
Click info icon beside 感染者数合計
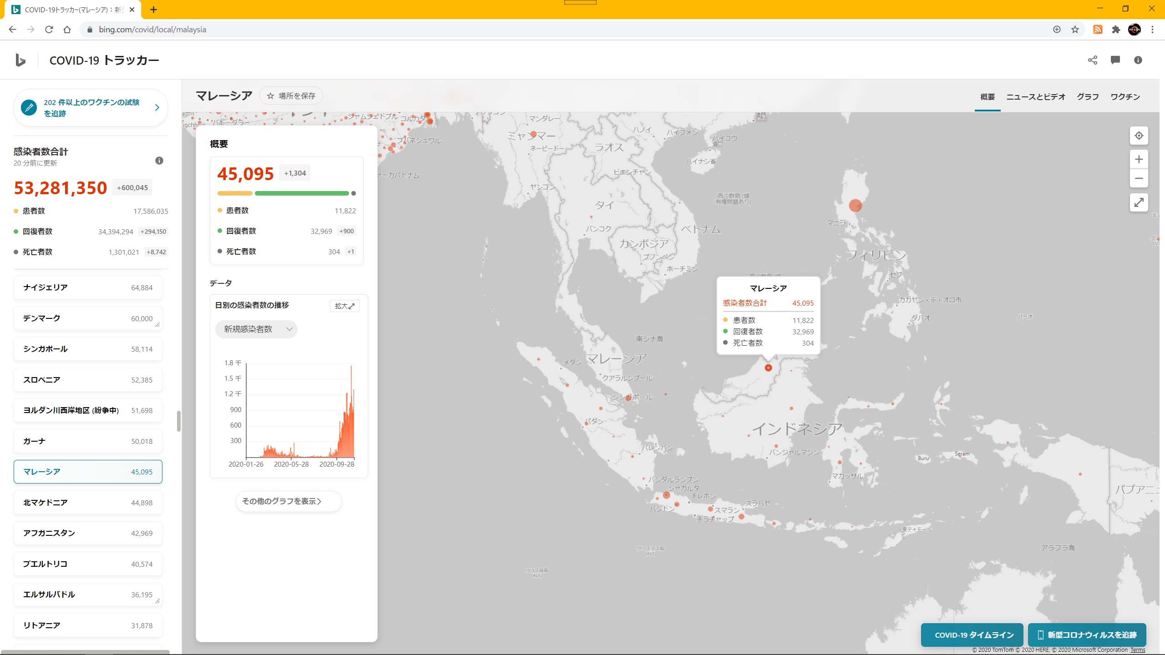tap(159, 161)
